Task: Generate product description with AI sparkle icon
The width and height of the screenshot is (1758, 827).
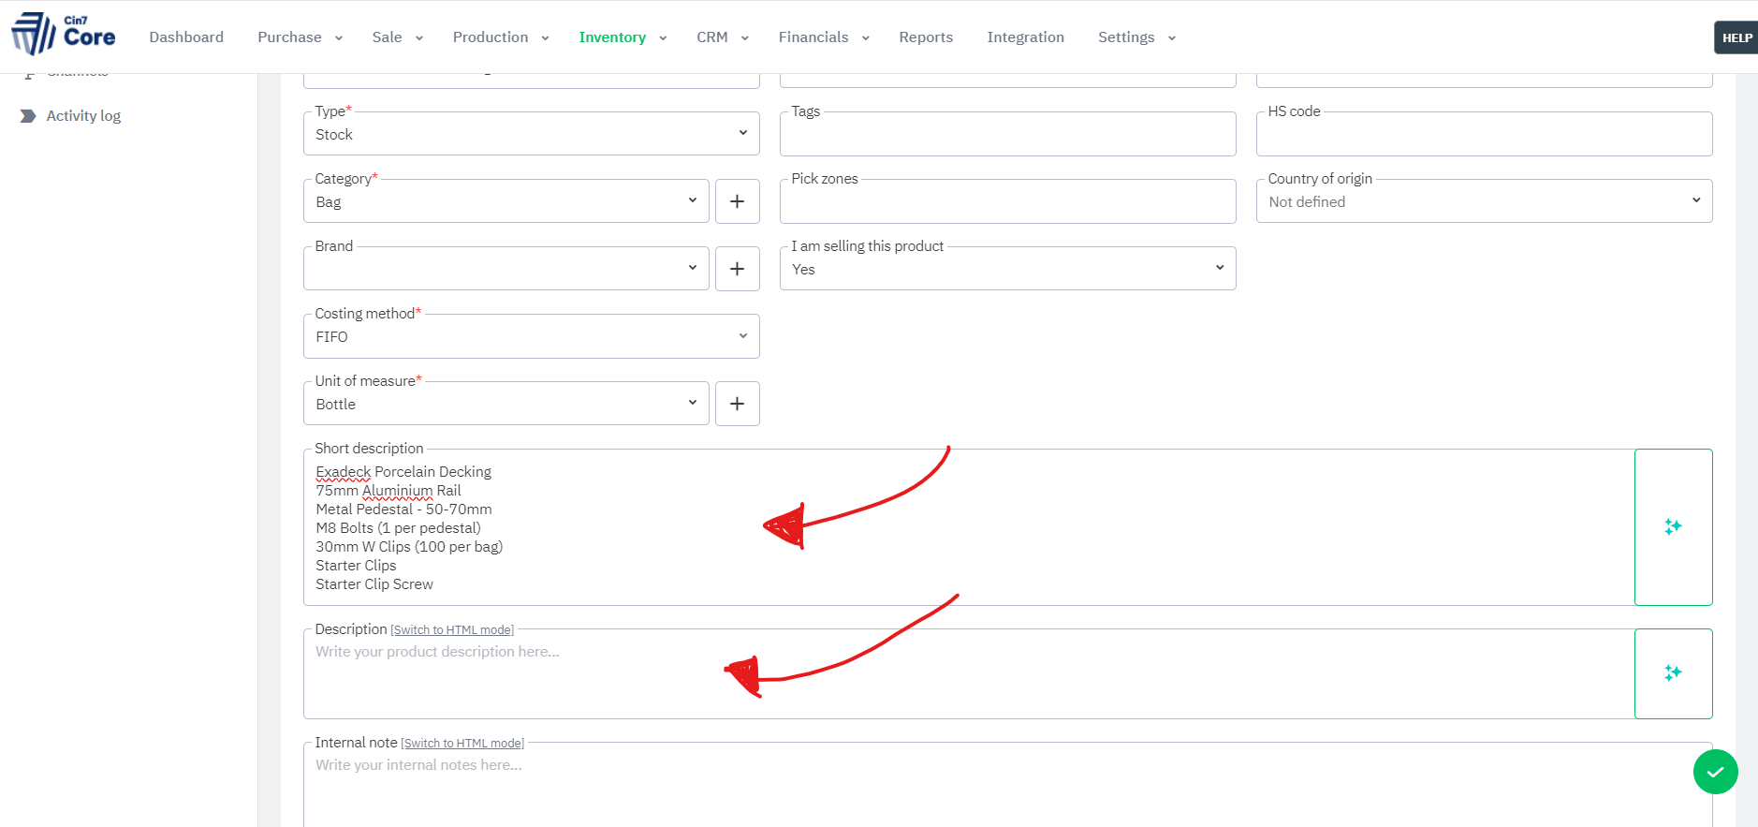Action: point(1673,673)
